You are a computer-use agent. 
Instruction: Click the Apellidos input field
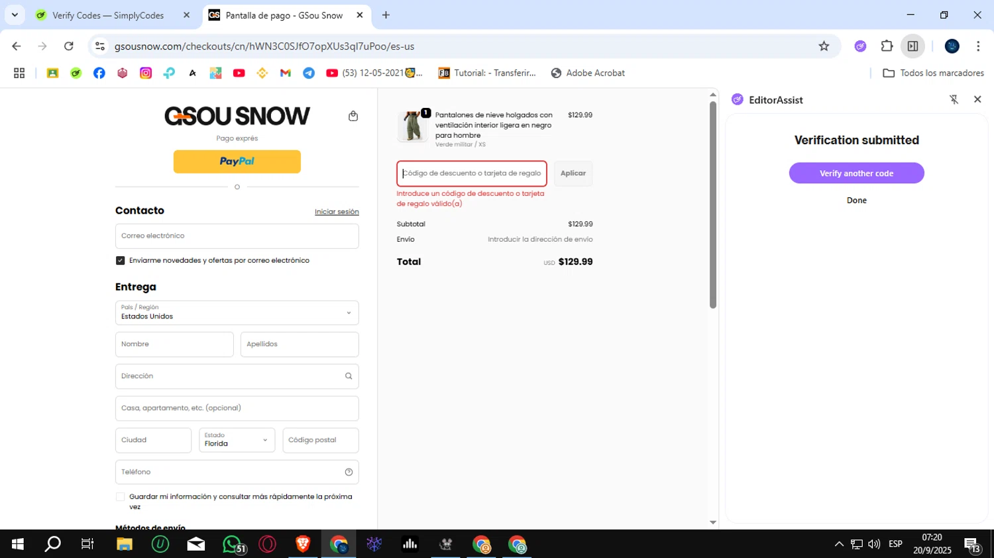click(300, 345)
